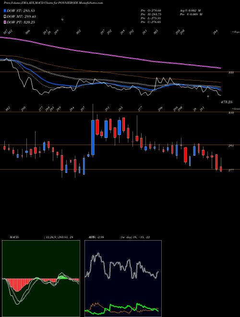Click the 'Pre L: 275.55' value

(151, 18)
